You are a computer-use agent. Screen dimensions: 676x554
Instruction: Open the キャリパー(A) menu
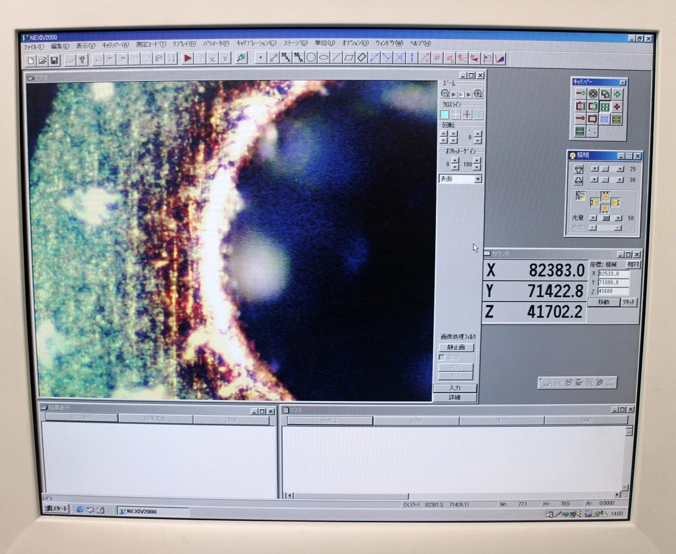pos(115,45)
